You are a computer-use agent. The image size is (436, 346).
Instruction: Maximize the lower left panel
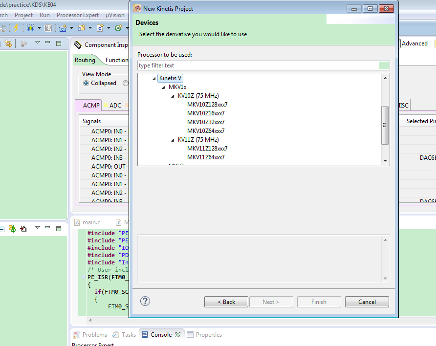pyautogui.click(x=59, y=228)
